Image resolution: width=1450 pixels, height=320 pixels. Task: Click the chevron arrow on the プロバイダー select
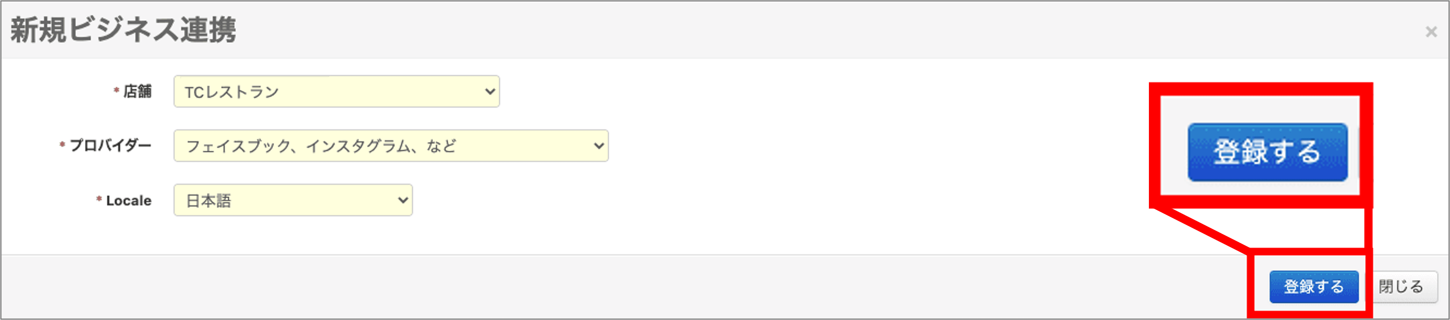(x=598, y=146)
